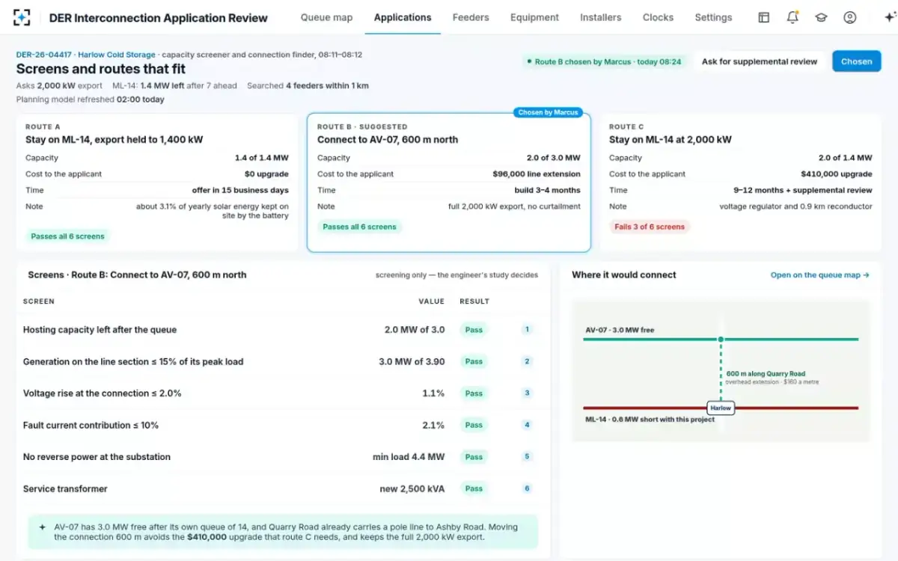Click the AV-07 summary note banner
Viewport: 898px width, 561px height.
pyautogui.click(x=283, y=532)
